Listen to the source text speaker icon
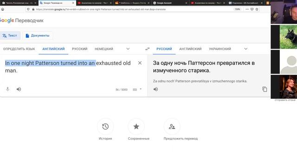This screenshot has width=297, height=167. [x=19, y=89]
